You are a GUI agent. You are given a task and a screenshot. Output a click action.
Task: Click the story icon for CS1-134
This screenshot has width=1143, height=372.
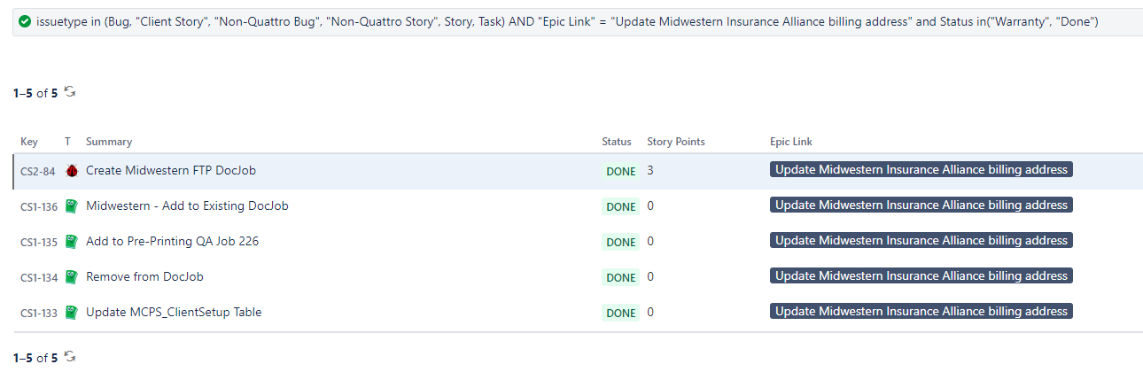click(72, 276)
